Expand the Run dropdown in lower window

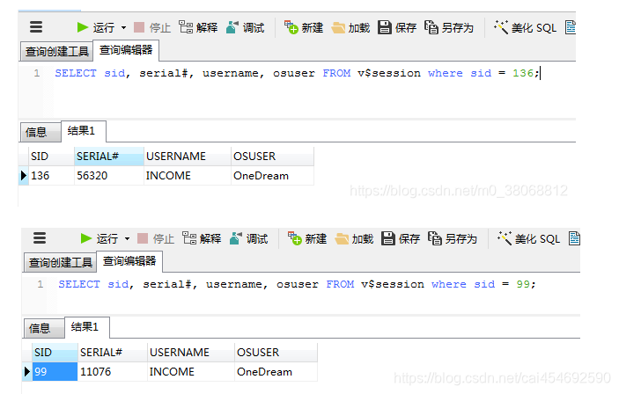click(127, 238)
